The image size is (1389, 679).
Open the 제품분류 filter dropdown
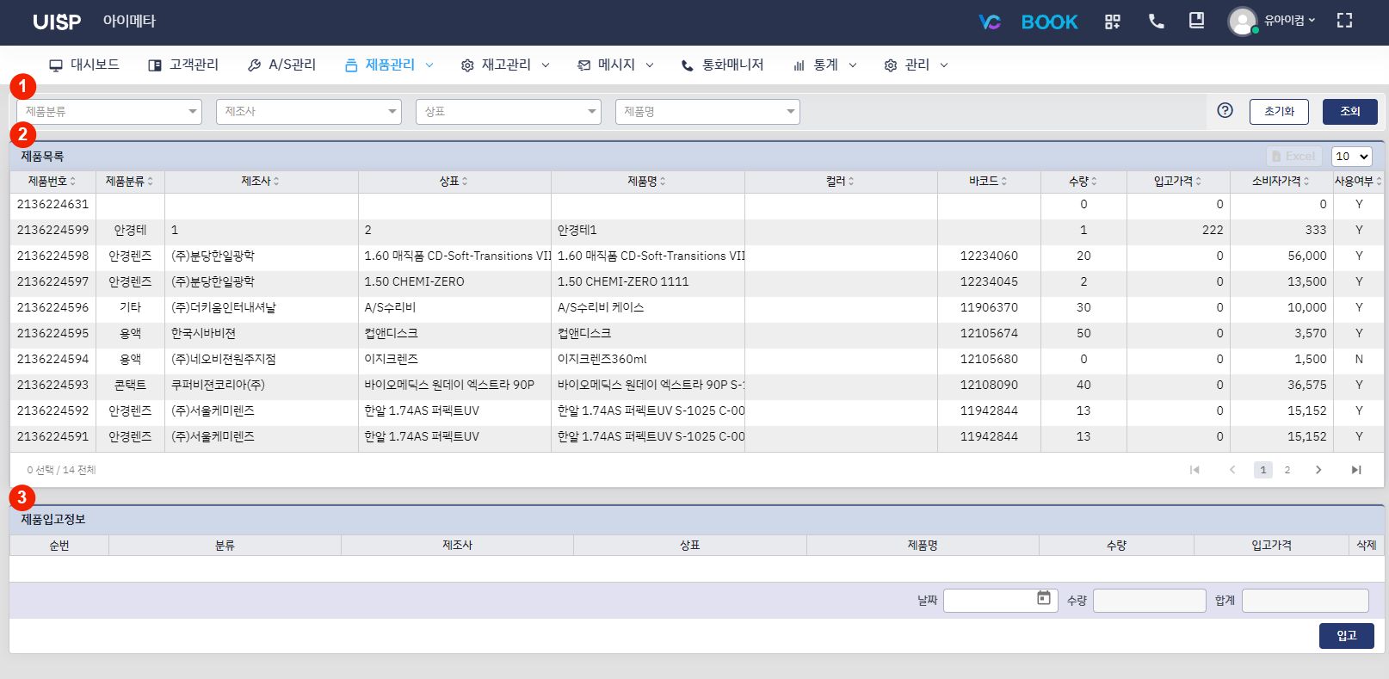tap(109, 112)
